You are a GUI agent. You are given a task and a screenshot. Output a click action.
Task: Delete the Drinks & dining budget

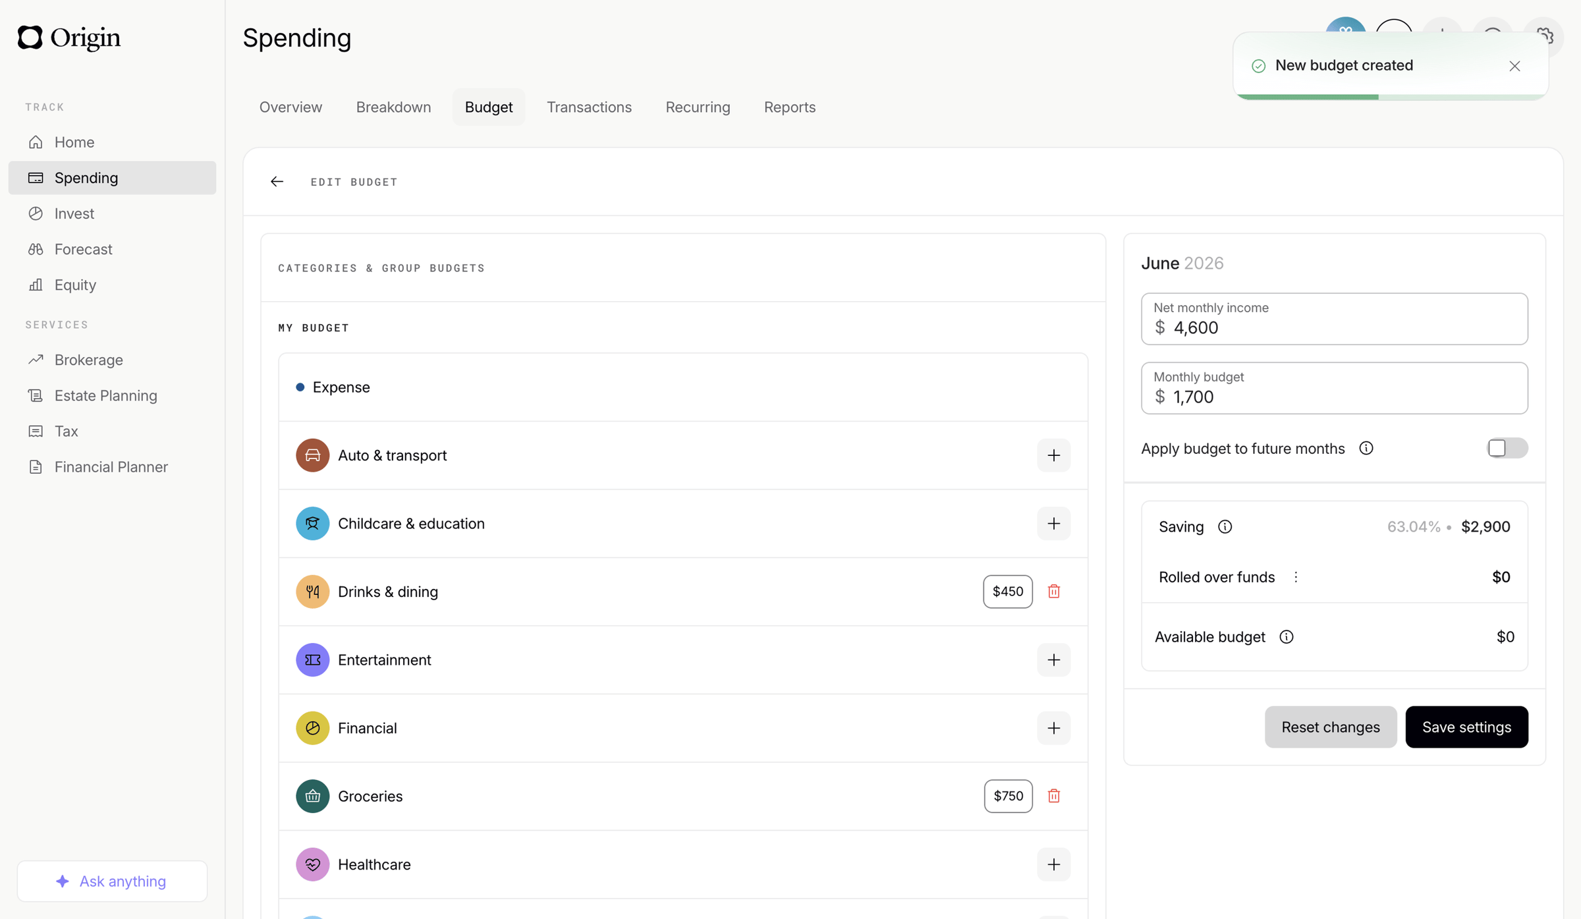pyautogui.click(x=1053, y=592)
